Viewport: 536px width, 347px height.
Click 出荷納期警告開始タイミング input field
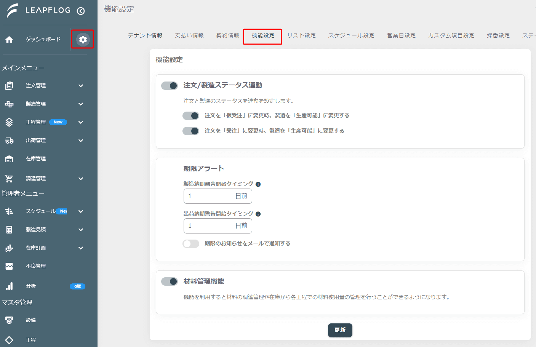point(218,226)
